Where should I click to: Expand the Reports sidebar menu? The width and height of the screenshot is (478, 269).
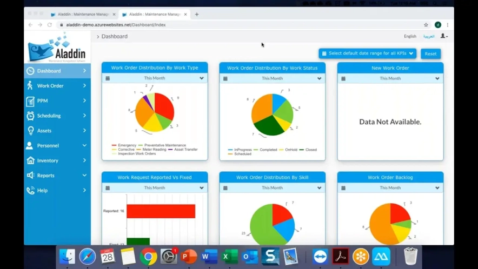pos(57,176)
